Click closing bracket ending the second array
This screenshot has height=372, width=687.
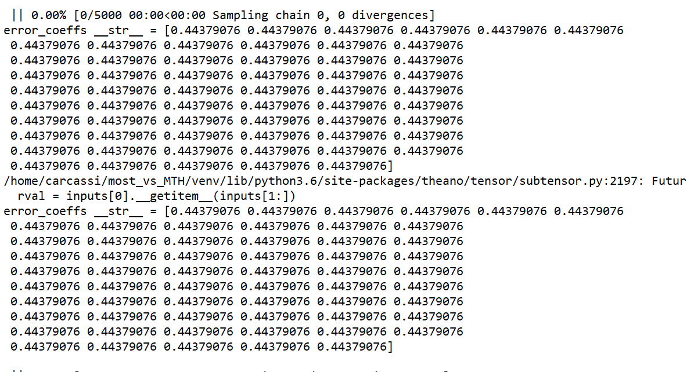390,347
